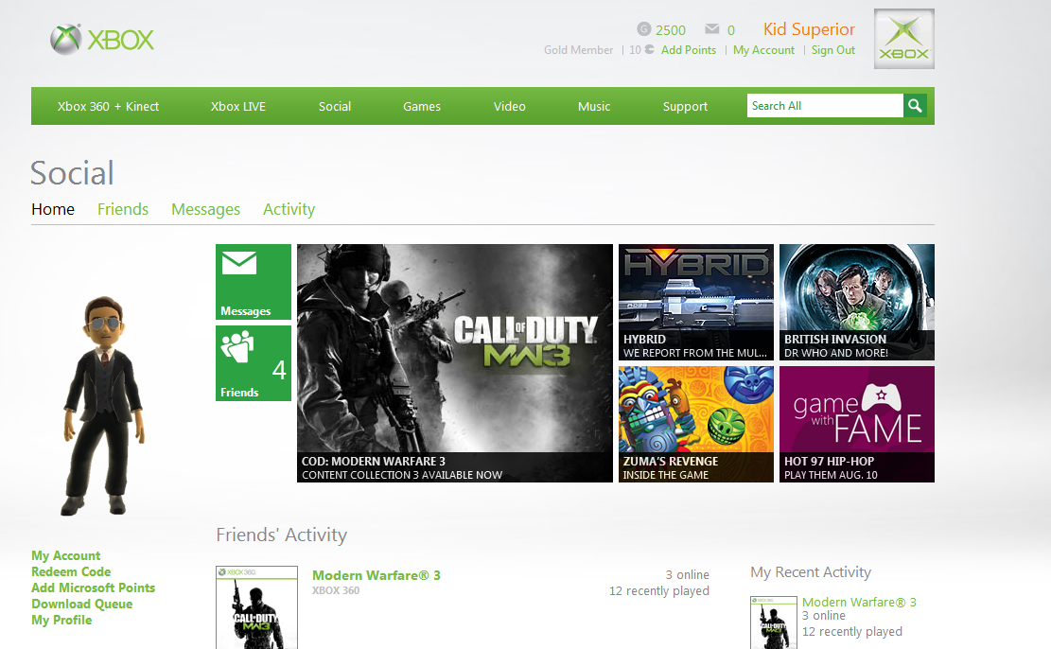Open the British Invasion tile
The image size is (1051, 649).
[x=857, y=303]
